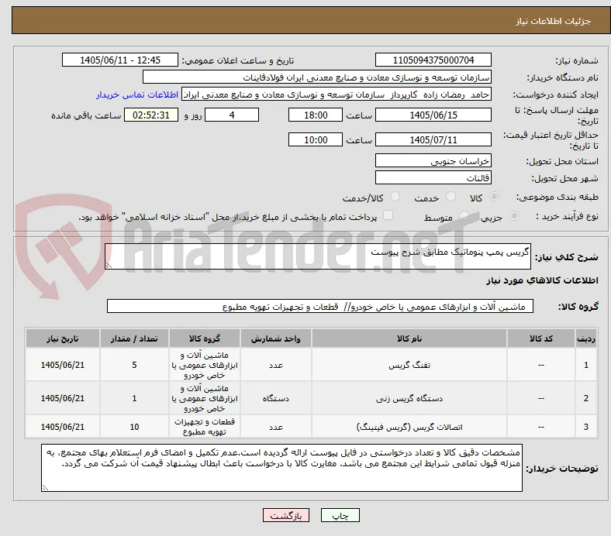Click the item name اتصالات گریس (گریس فیتینگ)

[409, 427]
